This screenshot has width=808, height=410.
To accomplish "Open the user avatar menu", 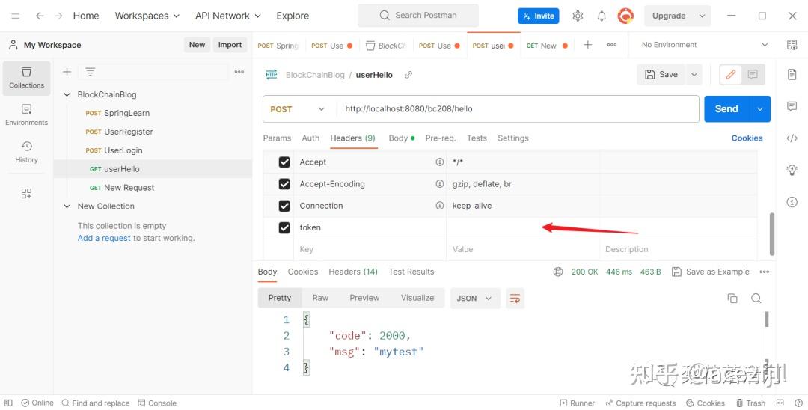I will (x=625, y=16).
